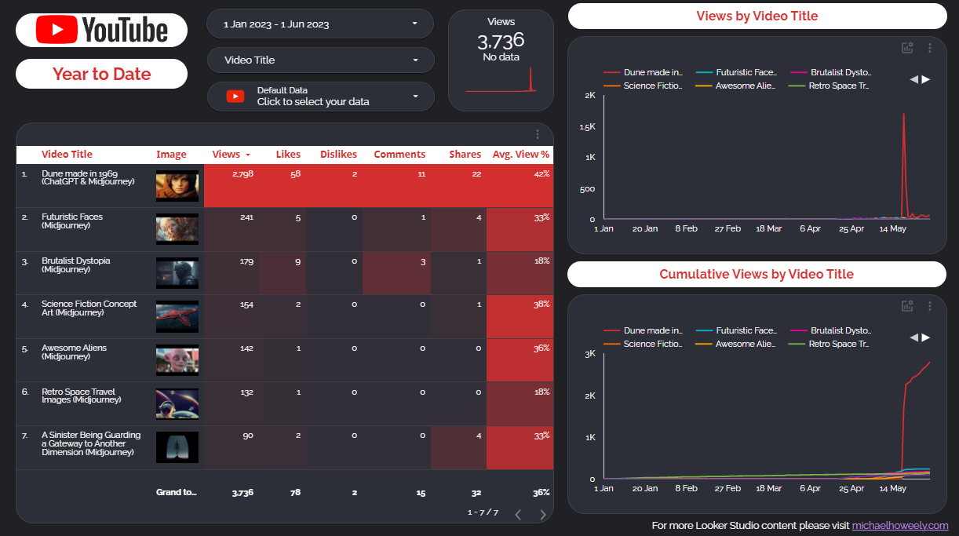
Task: Open the michaelhoweely.com link
Action: (x=899, y=526)
